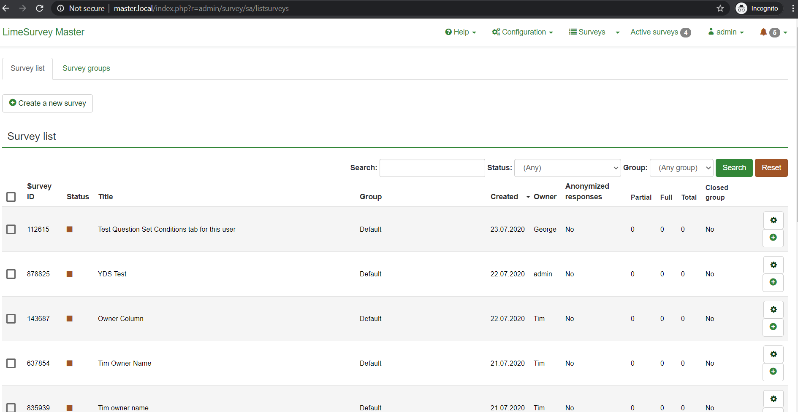The height and width of the screenshot is (412, 798).
Task: Focus the survey Search text field
Action: [432, 168]
